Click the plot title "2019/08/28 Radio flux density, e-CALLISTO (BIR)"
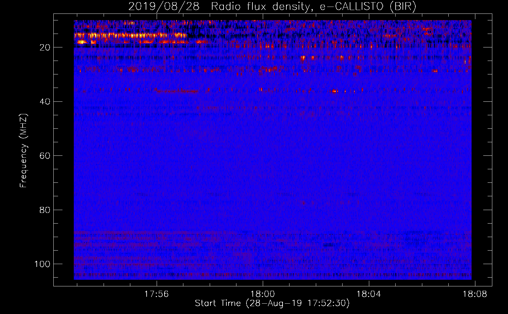The height and width of the screenshot is (314, 508). tap(272, 6)
